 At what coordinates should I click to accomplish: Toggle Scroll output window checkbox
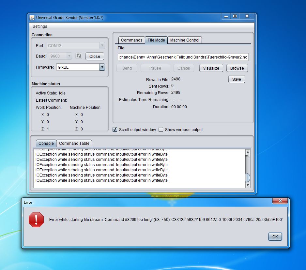coord(115,129)
